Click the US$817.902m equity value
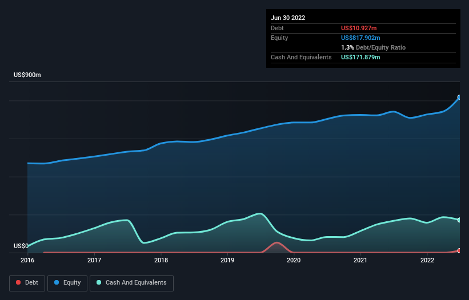 [x=360, y=38]
